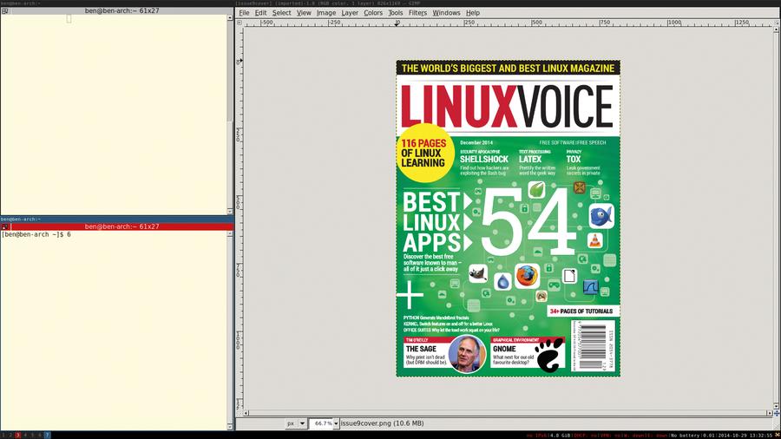The width and height of the screenshot is (781, 439).
Task: Switch to workspace 1 in status bar
Action: coord(3,435)
